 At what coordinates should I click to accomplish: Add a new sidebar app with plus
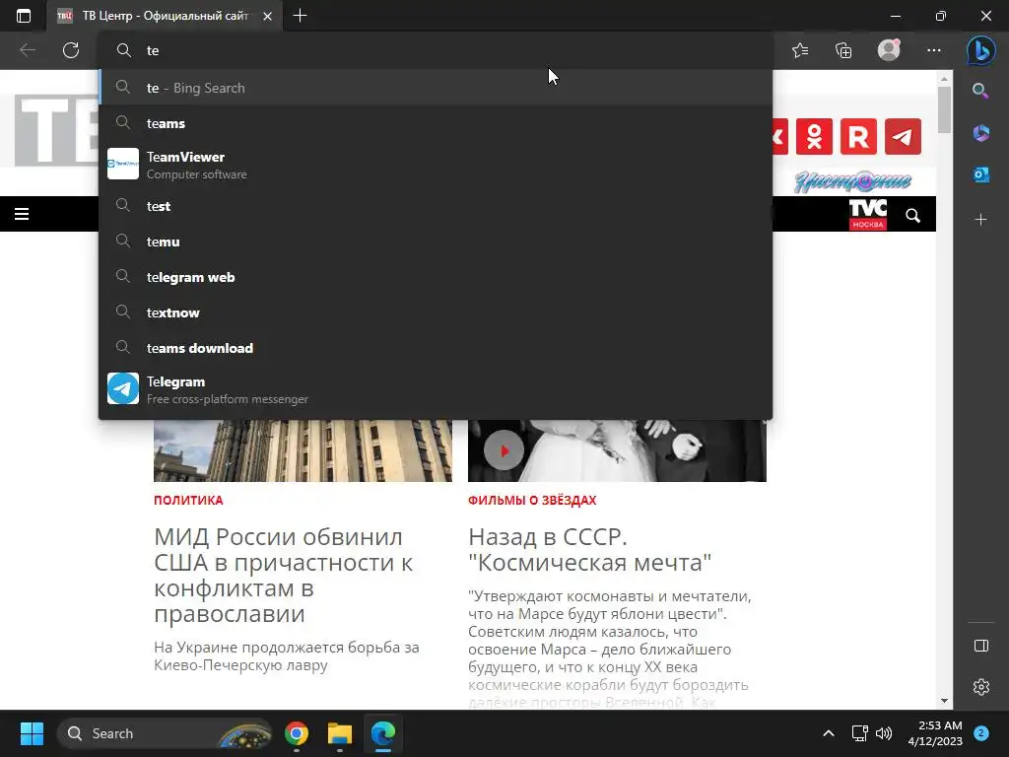coord(980,220)
